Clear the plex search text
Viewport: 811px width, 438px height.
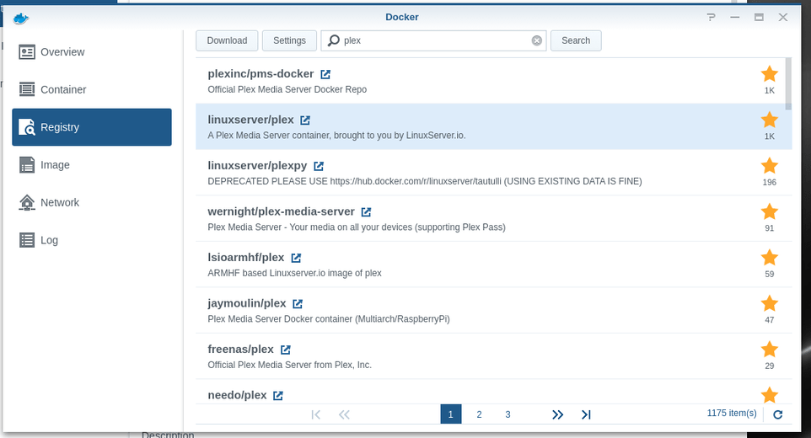point(537,40)
